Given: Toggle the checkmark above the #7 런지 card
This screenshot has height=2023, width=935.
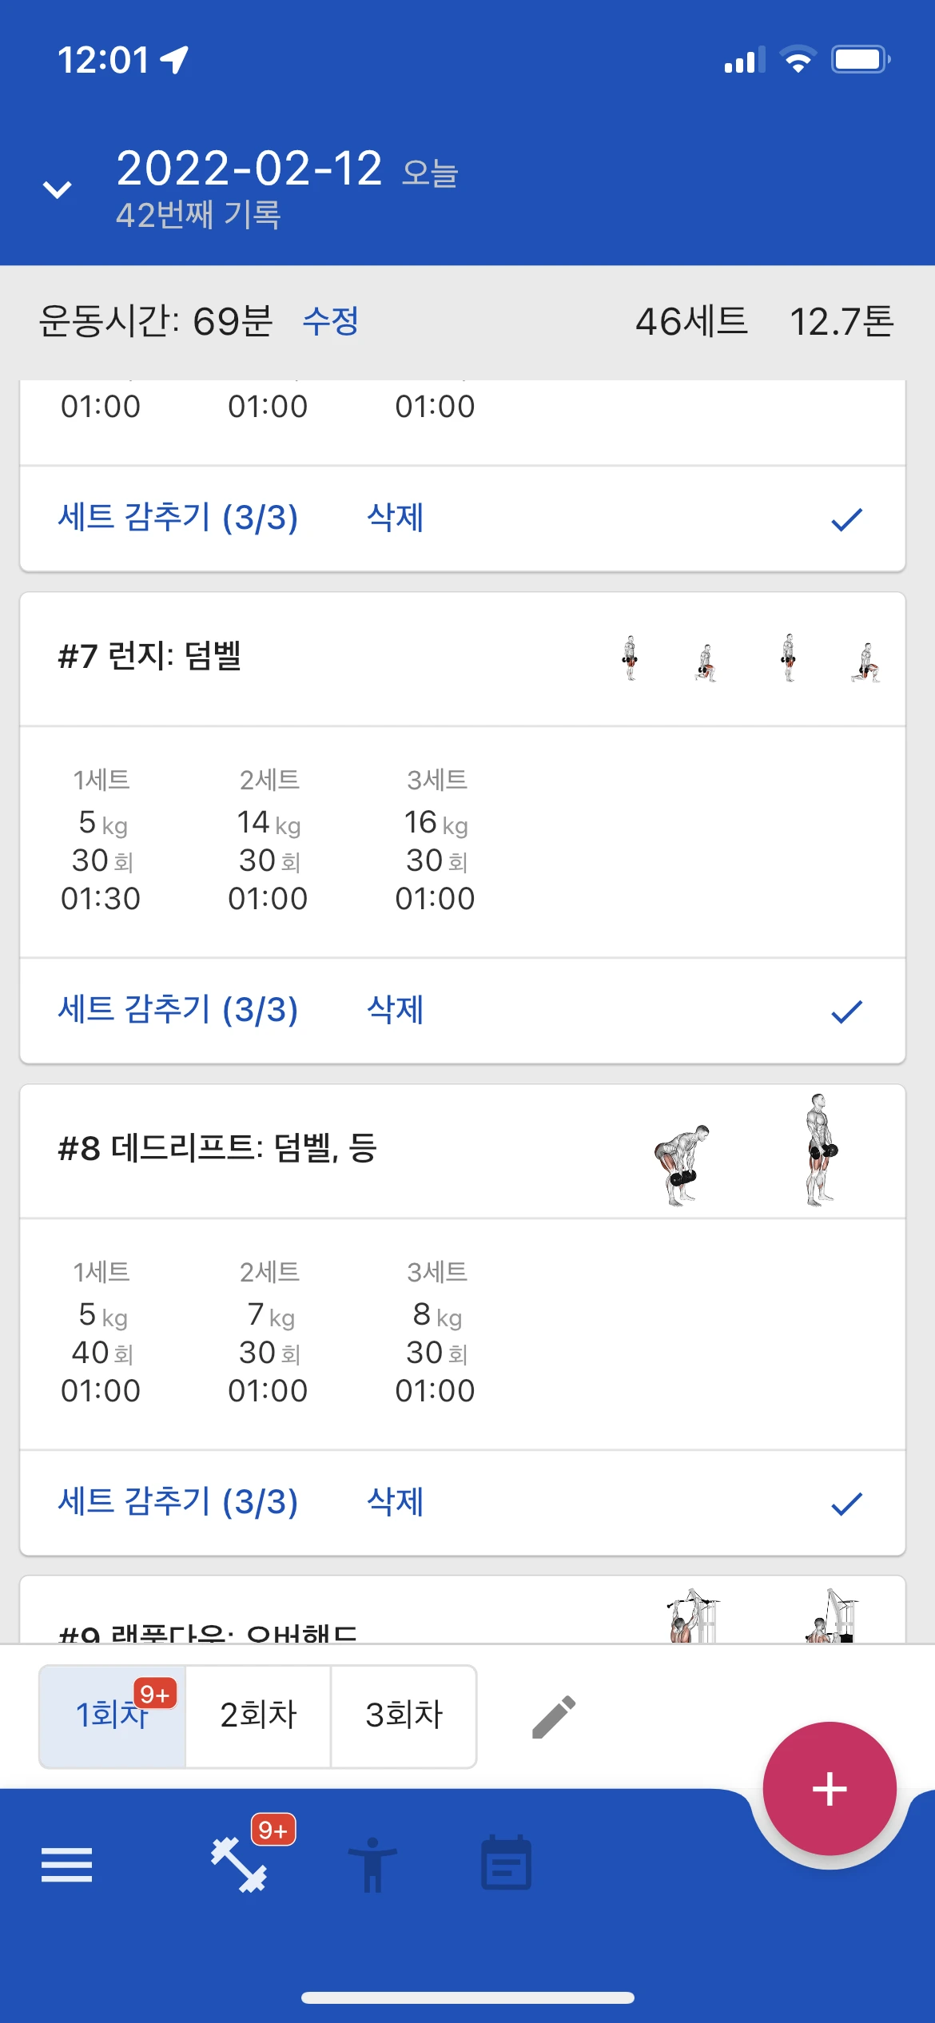Looking at the screenshot, I should 846,519.
